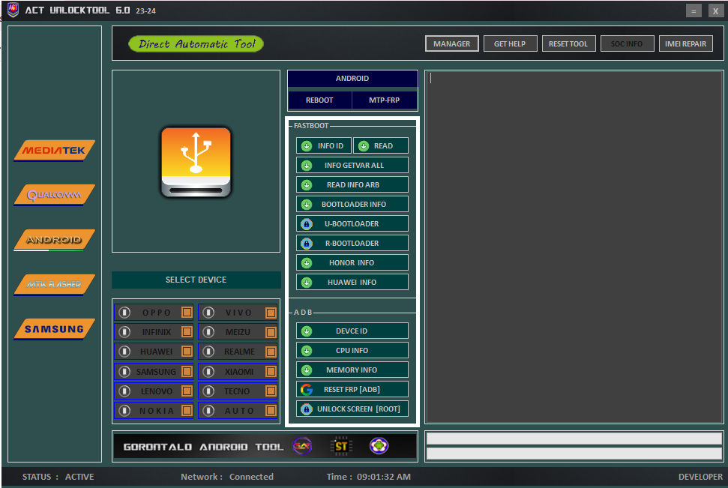Select the VIVO device radio button
728x488 pixels.
(x=208, y=313)
